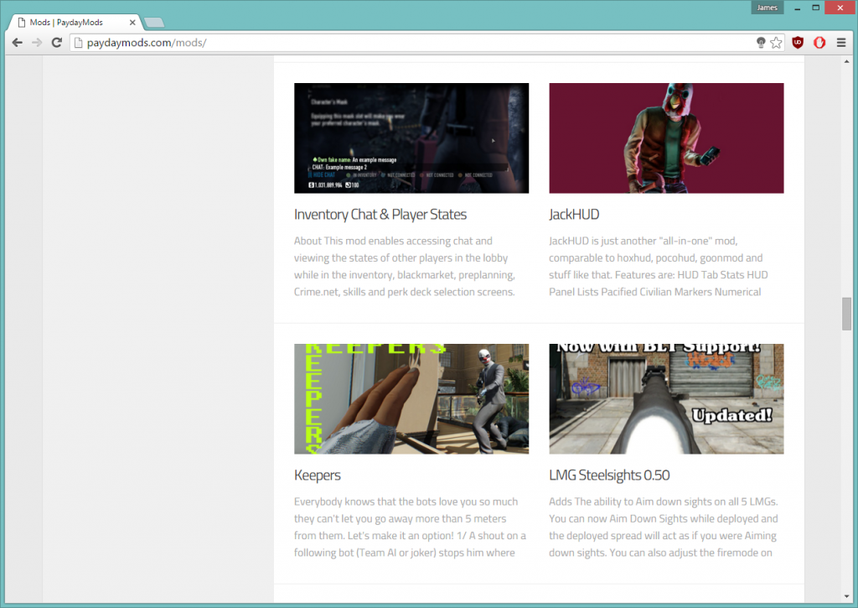Screen dimensions: 858x608
Task: Open the Inventory Chat & Player States title link
Action: coord(380,214)
